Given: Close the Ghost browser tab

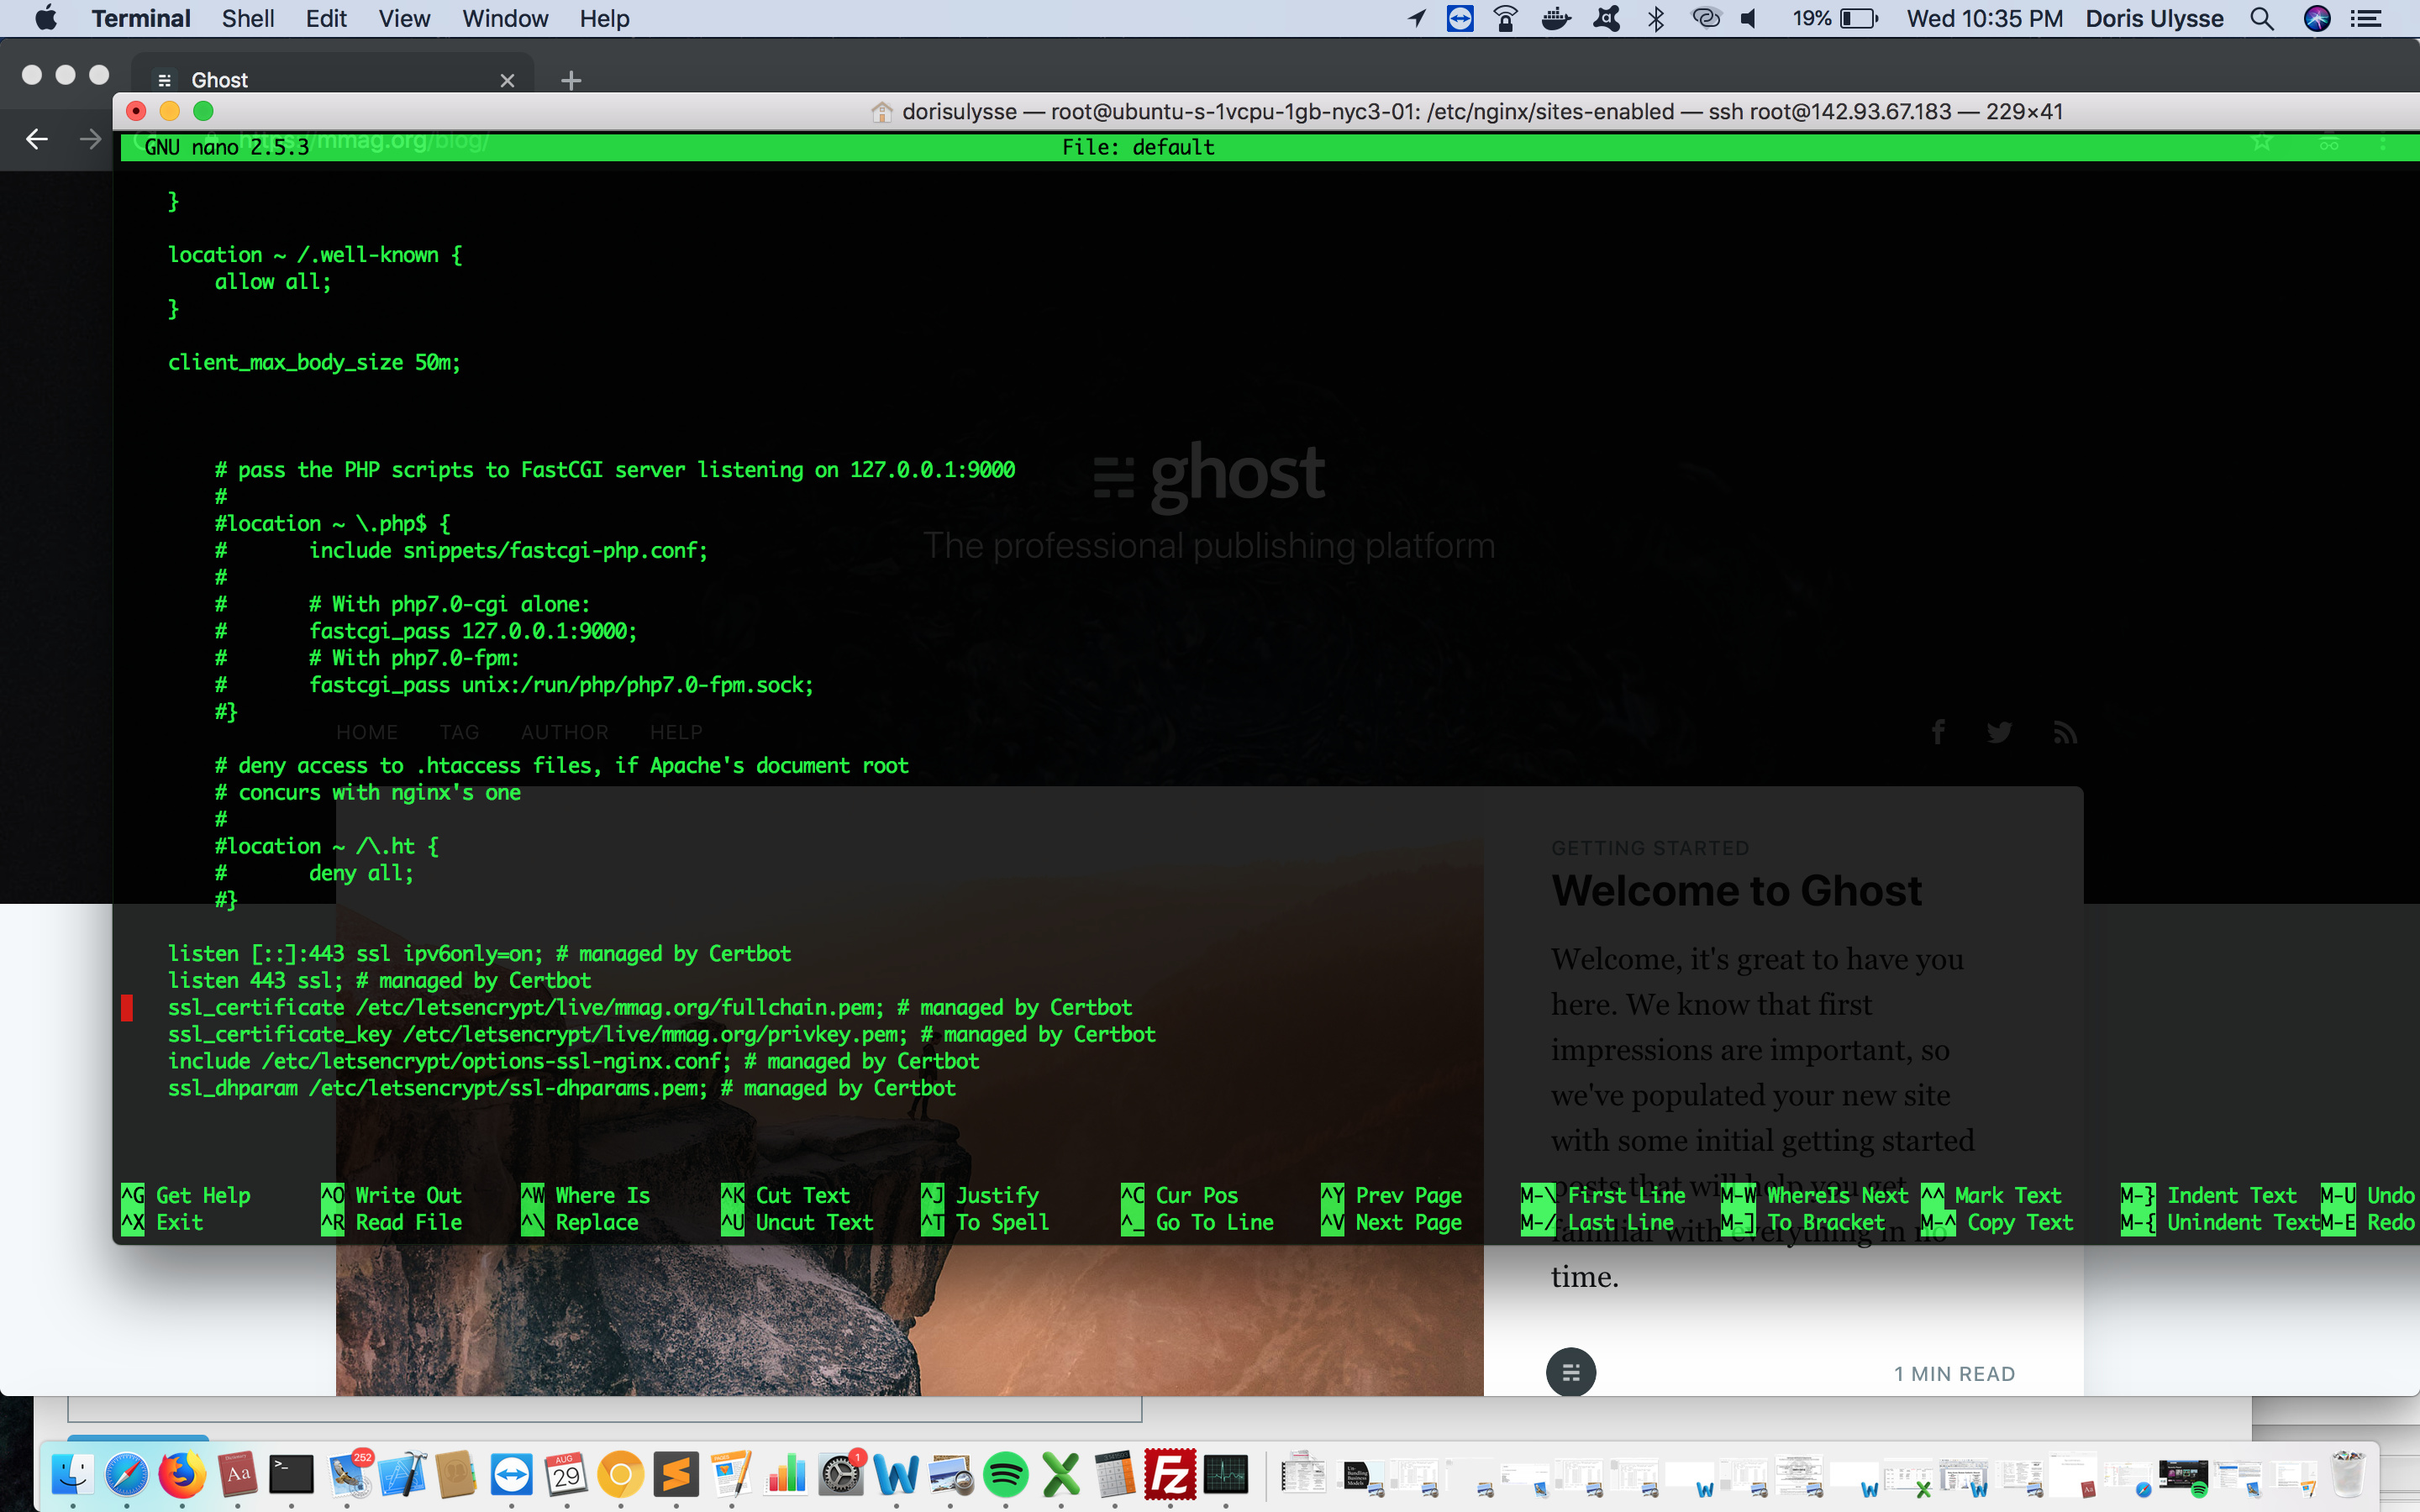Looking at the screenshot, I should [508, 80].
